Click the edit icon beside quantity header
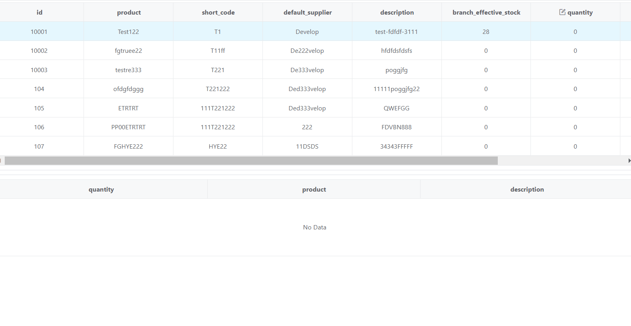The width and height of the screenshot is (631, 326). click(x=562, y=12)
